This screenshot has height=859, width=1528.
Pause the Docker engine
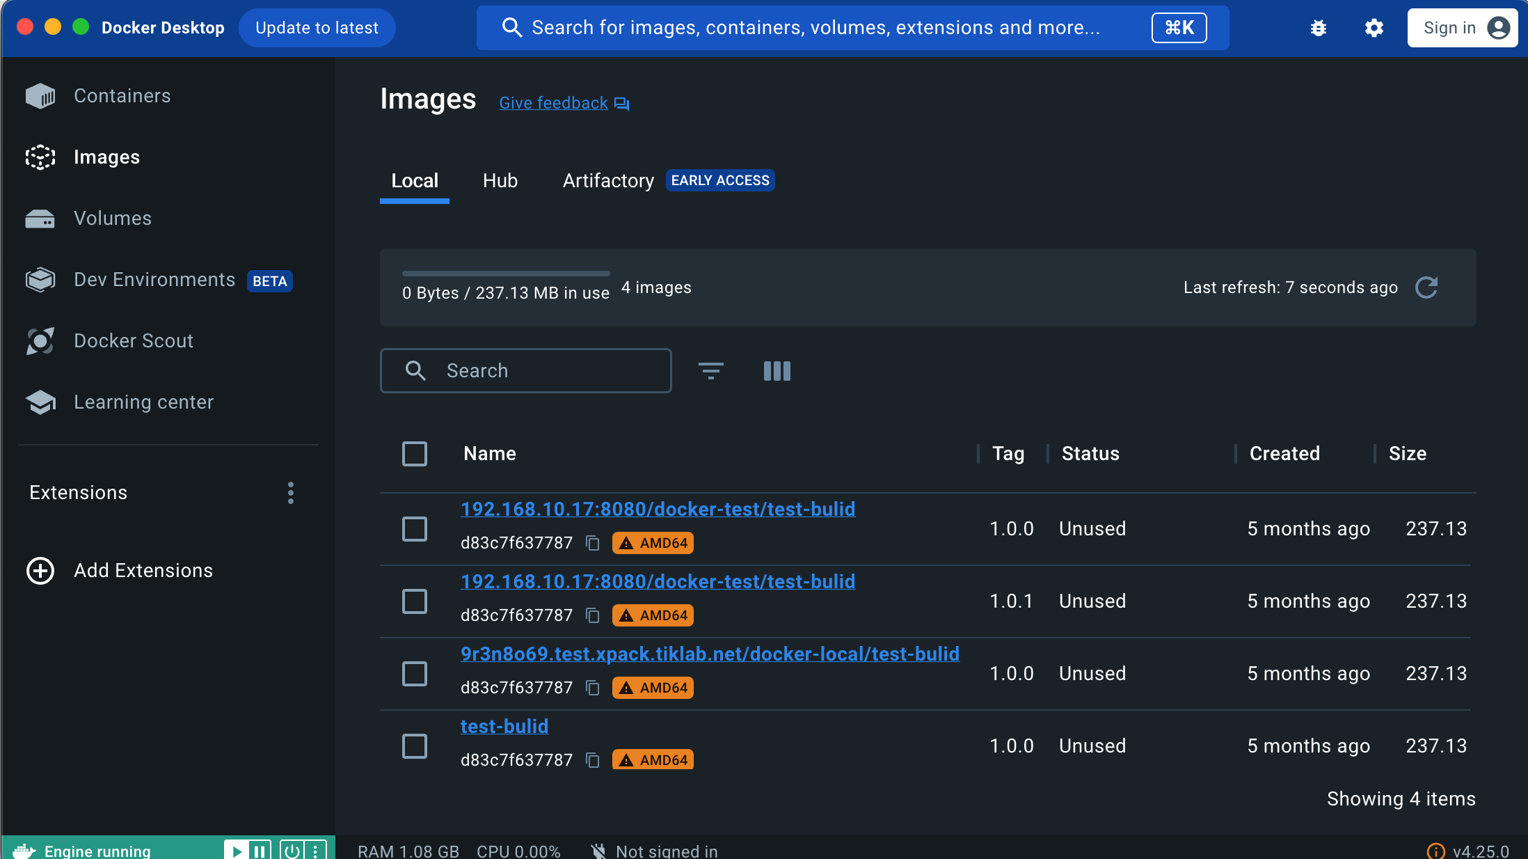coord(259,851)
